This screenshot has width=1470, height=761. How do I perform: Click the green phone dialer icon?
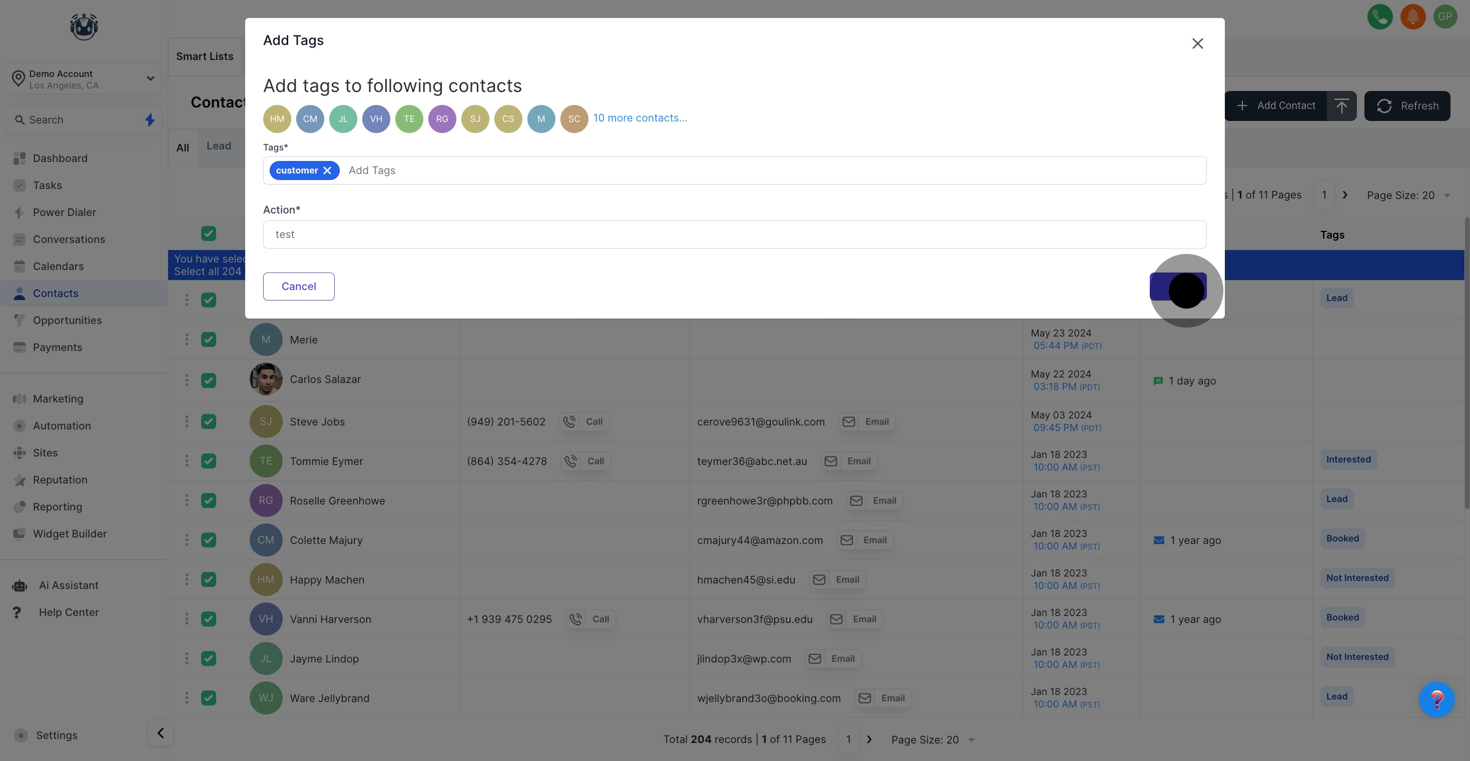click(x=1380, y=16)
